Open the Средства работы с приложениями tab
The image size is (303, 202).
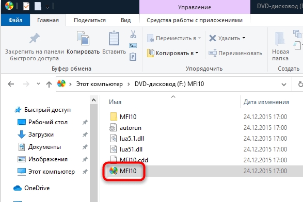point(195,20)
